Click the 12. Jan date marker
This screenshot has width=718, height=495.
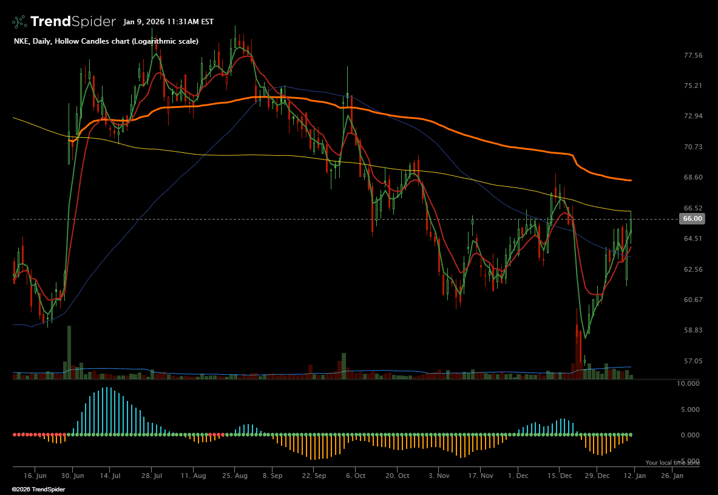[634, 476]
